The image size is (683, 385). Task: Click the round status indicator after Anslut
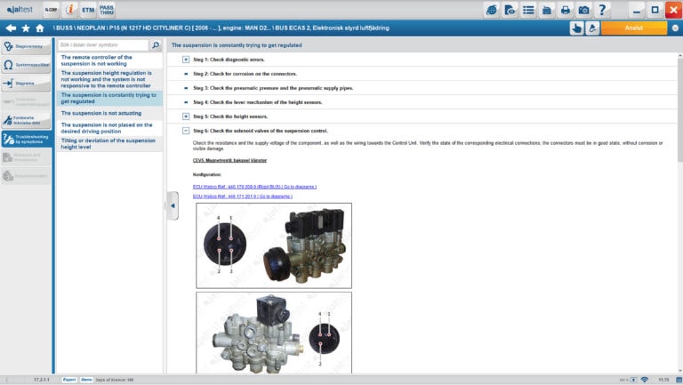675,28
